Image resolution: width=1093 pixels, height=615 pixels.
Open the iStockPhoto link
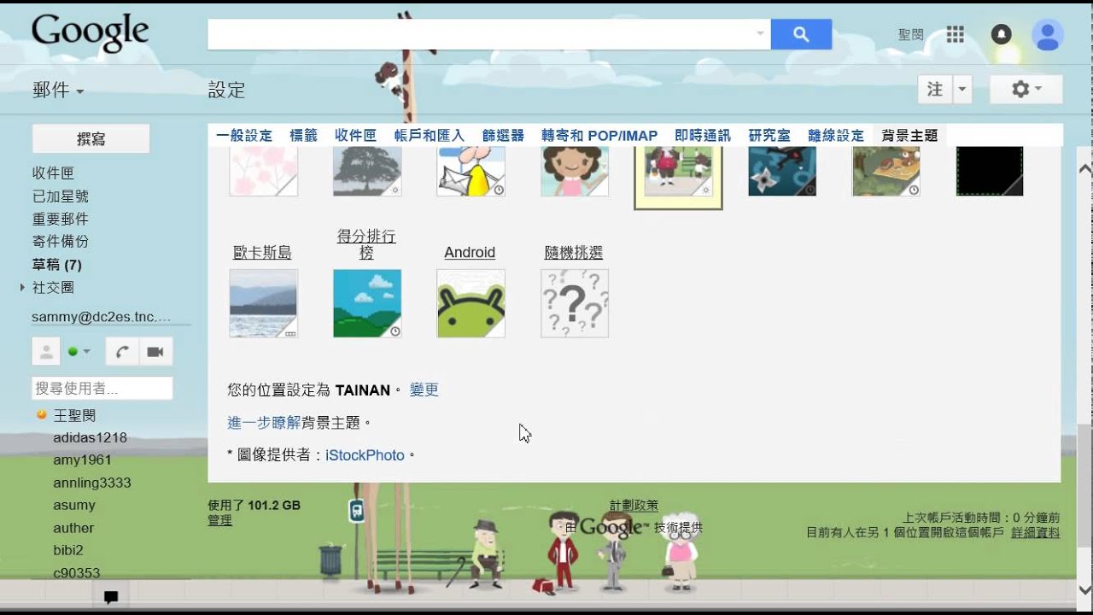pos(365,455)
